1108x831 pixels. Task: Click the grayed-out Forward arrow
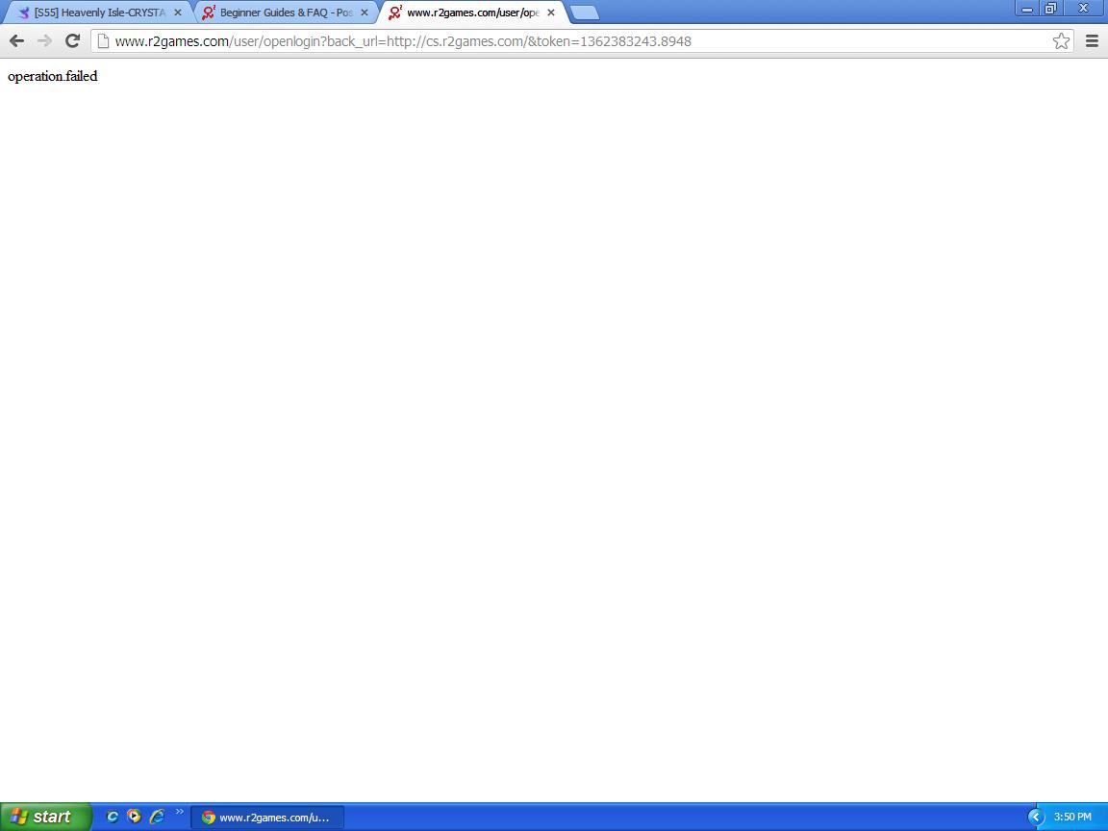(x=44, y=40)
